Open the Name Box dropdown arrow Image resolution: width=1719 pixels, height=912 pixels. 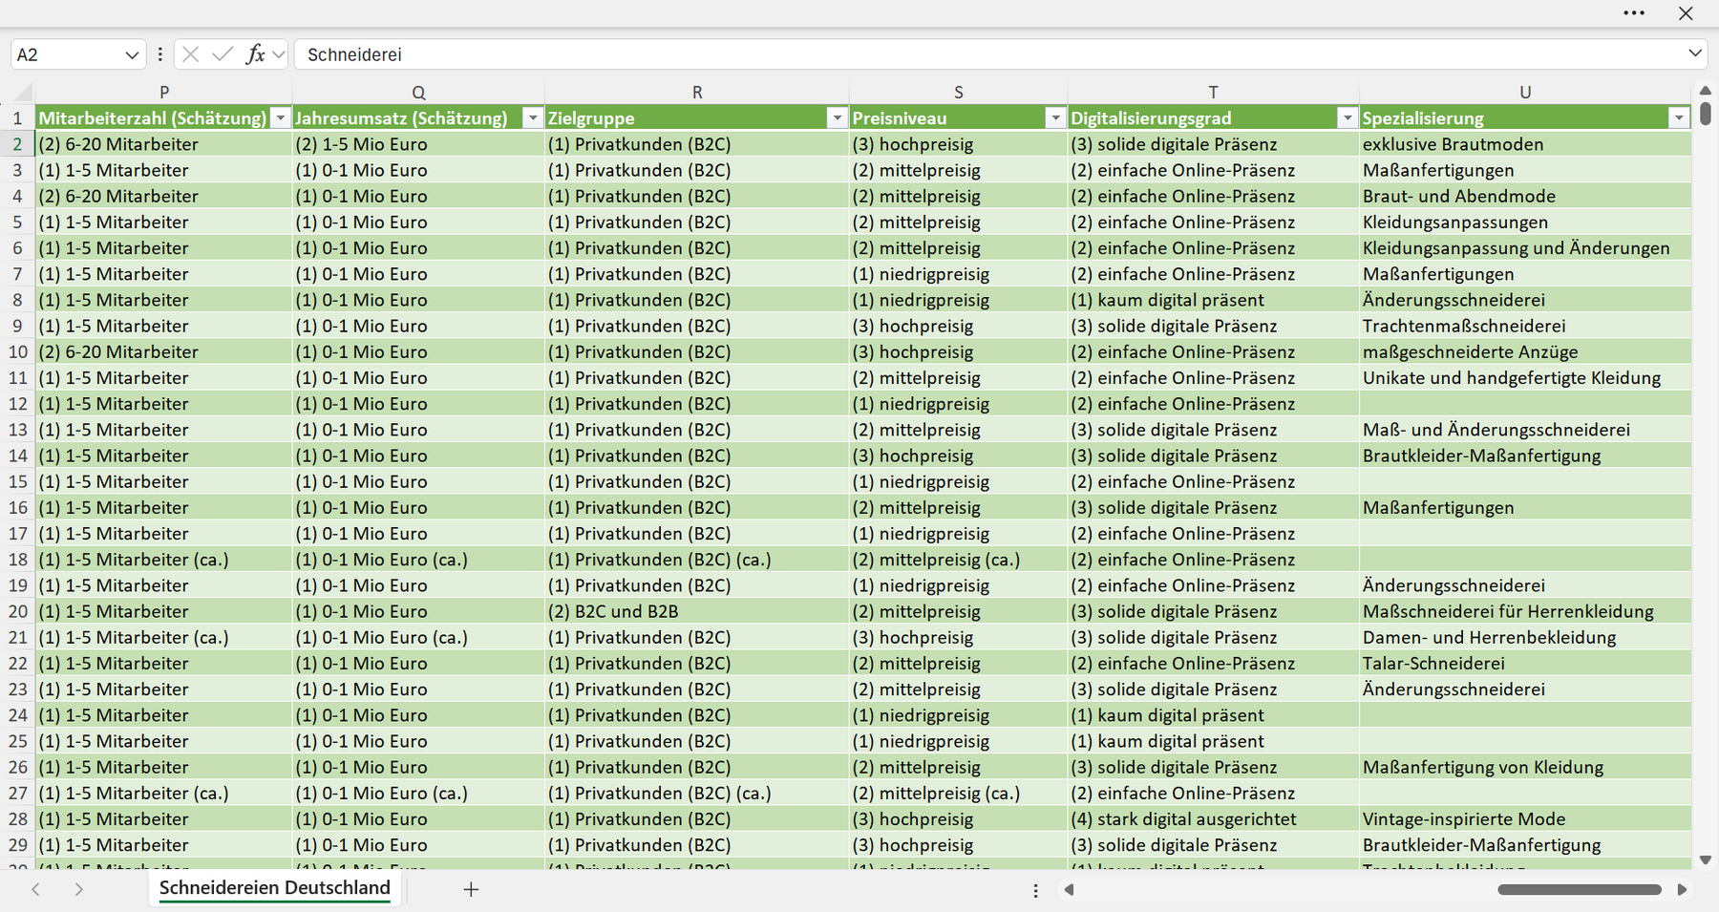132,55
